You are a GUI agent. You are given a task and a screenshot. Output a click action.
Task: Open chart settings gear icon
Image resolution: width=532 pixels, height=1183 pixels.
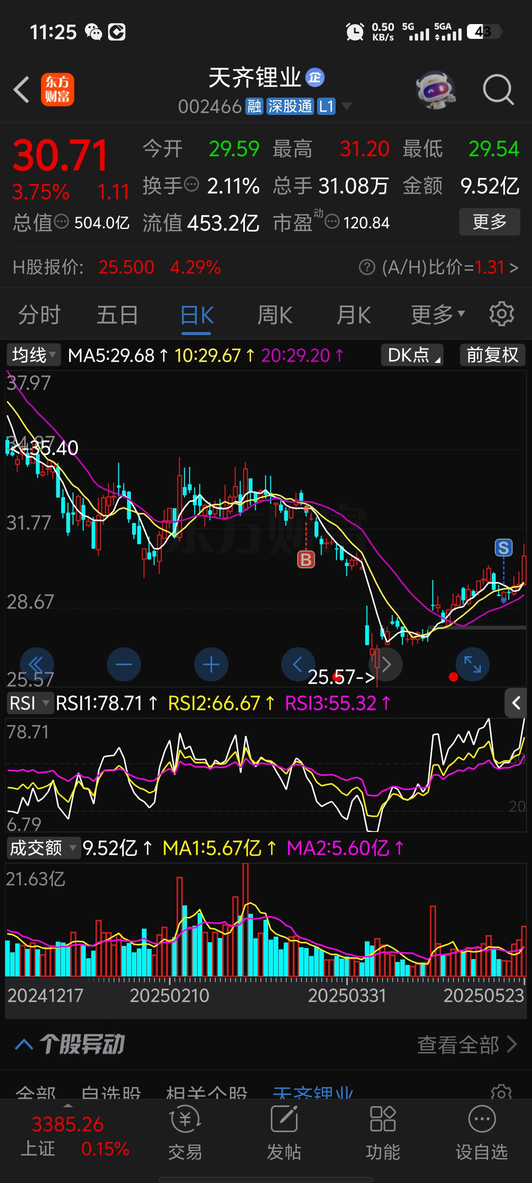[501, 315]
